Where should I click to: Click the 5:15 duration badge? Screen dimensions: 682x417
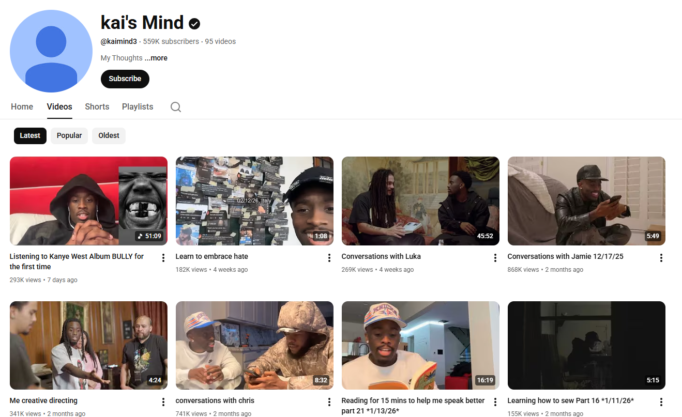pyautogui.click(x=653, y=380)
